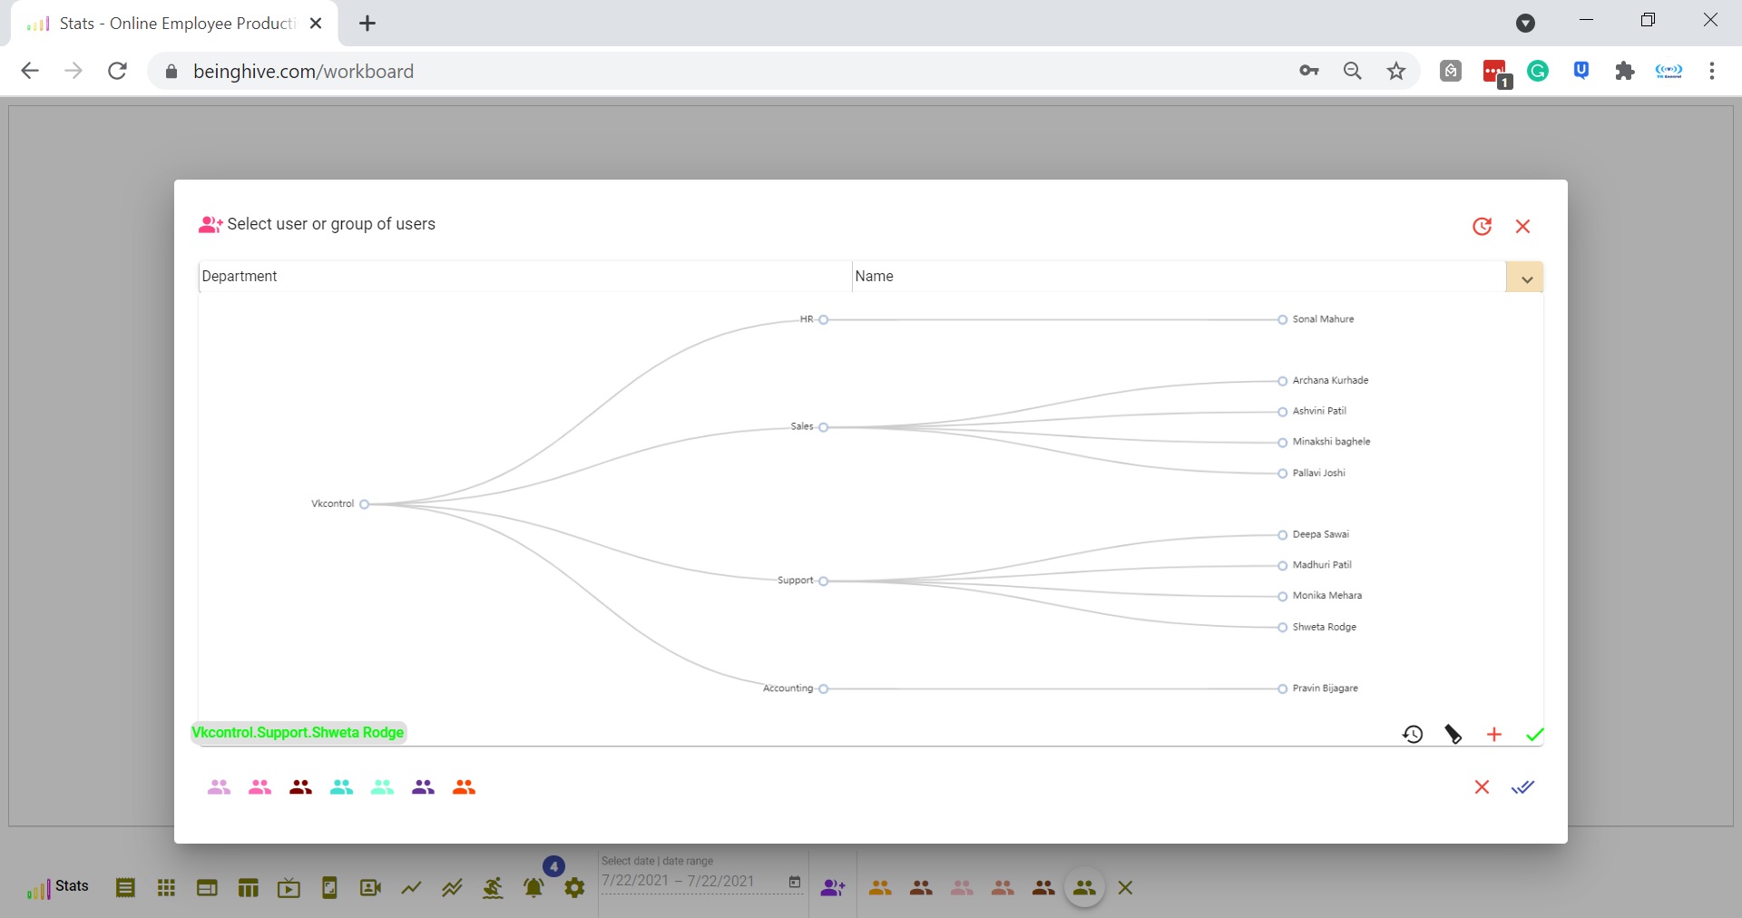Open the video camera recording view
Viewport: 1742px width, 918px height.
pyautogui.click(x=370, y=888)
